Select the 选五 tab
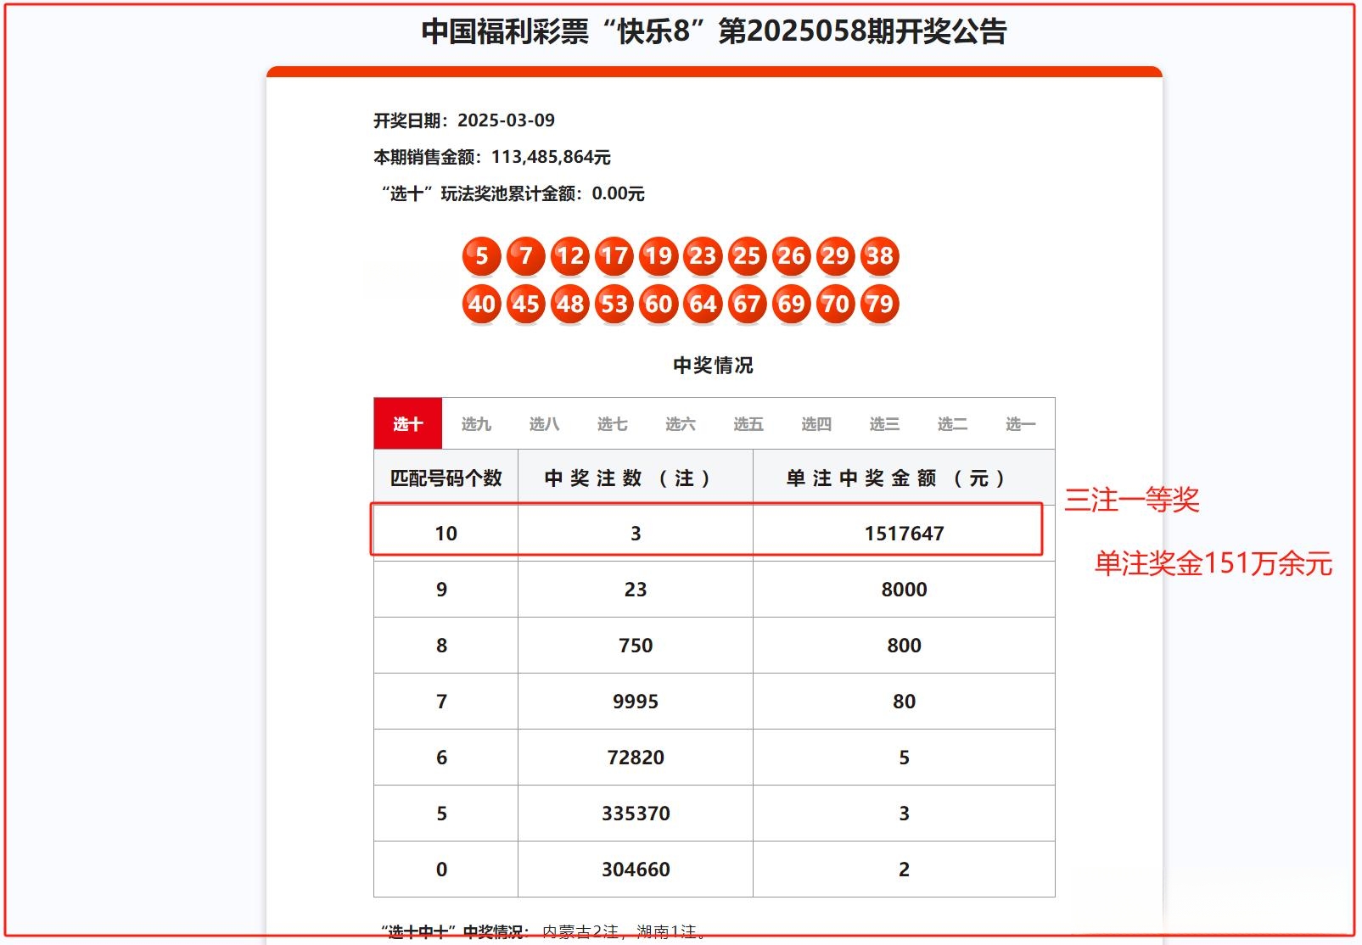Screen dimensions: 1362x945 click(x=748, y=423)
